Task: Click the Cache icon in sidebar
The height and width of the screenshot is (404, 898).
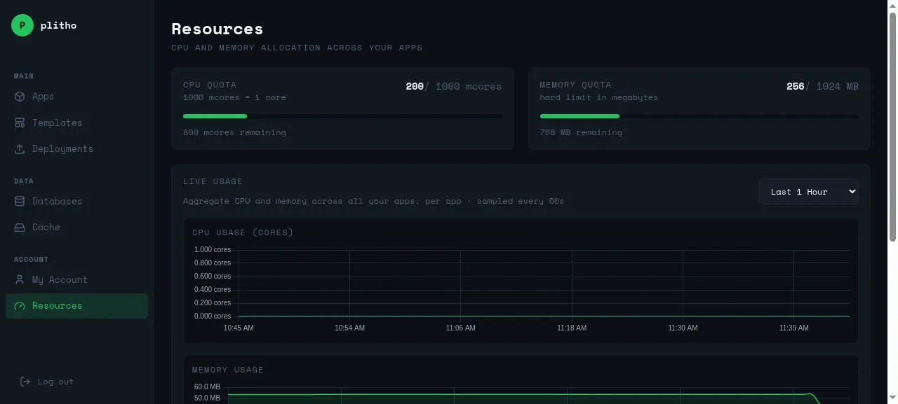Action: [x=20, y=228]
